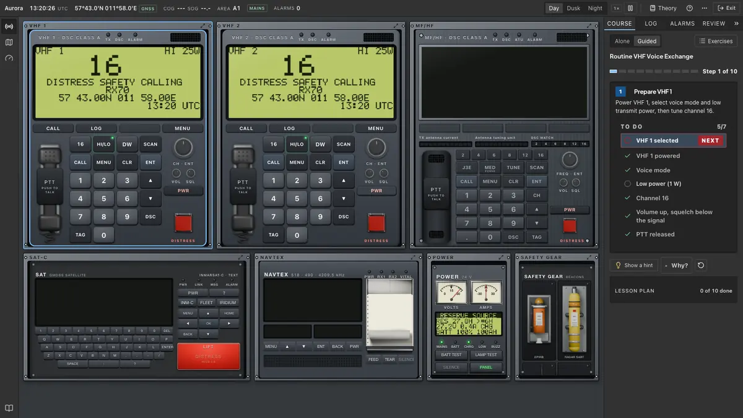743x418 pixels.
Task: Click the down arrow key on VHF 2
Action: click(344, 199)
